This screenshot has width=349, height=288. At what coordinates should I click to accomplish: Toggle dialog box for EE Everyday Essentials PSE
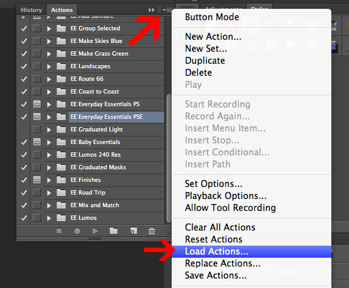coord(37,117)
